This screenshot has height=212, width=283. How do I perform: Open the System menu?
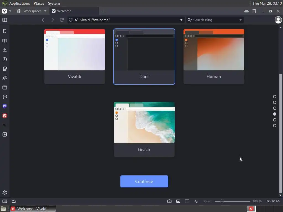pyautogui.click(x=54, y=3)
